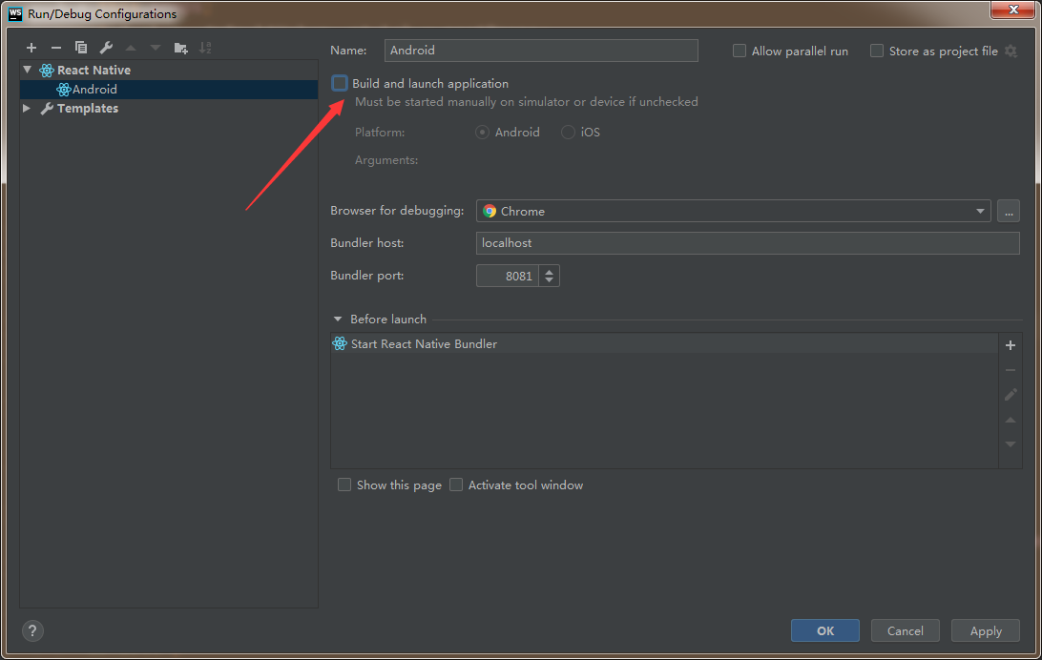This screenshot has width=1042, height=660.
Task: Create new folder for configurations
Action: (180, 48)
